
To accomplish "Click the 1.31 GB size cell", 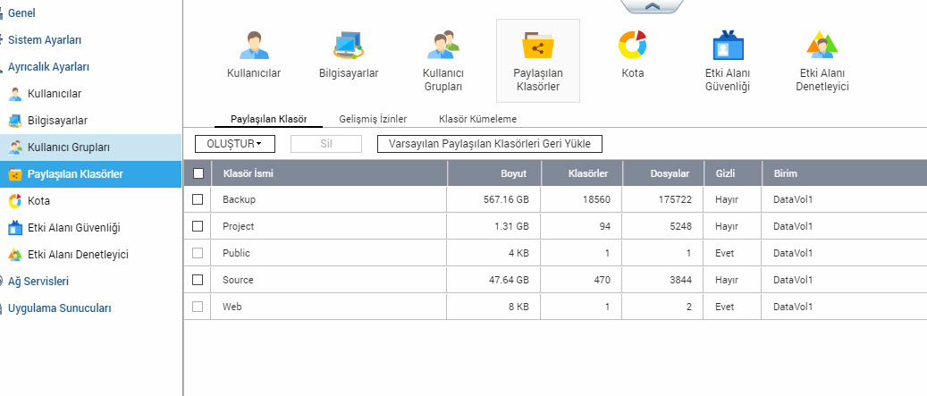I will tap(511, 226).
